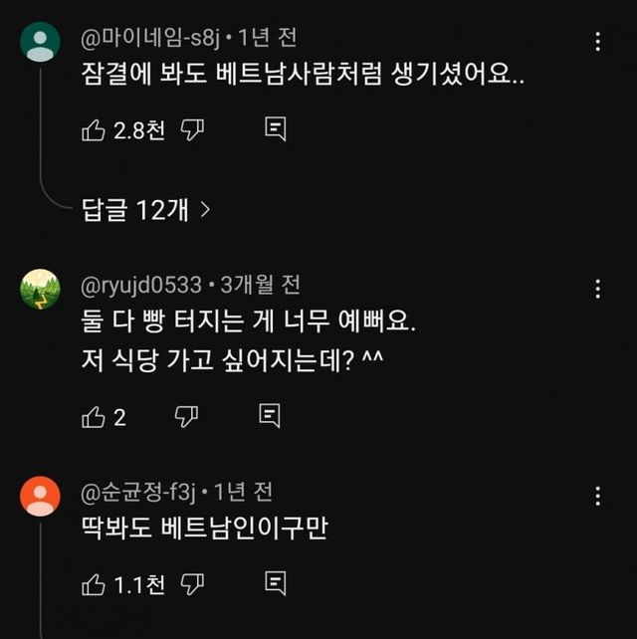Screen dimensions: 637x639
Task: Open options menu for @ryujd0533's comment
Action: [x=597, y=289]
